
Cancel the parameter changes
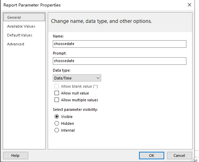pos(179,156)
